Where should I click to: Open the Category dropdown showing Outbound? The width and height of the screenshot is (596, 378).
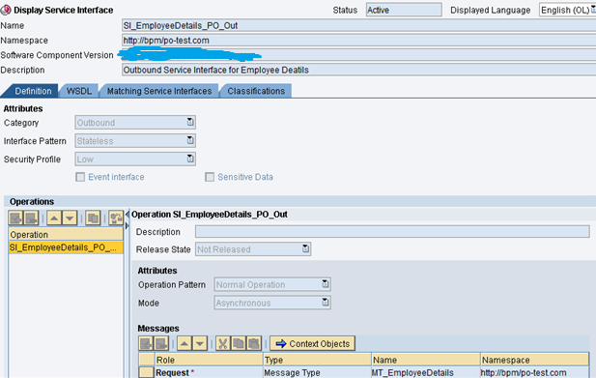tap(190, 122)
